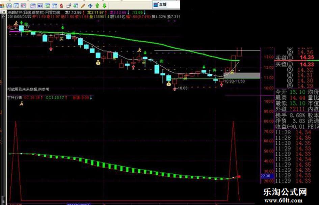Click the green down arrow toolbar icon
The width and height of the screenshot is (319, 205).
[x=104, y=6]
